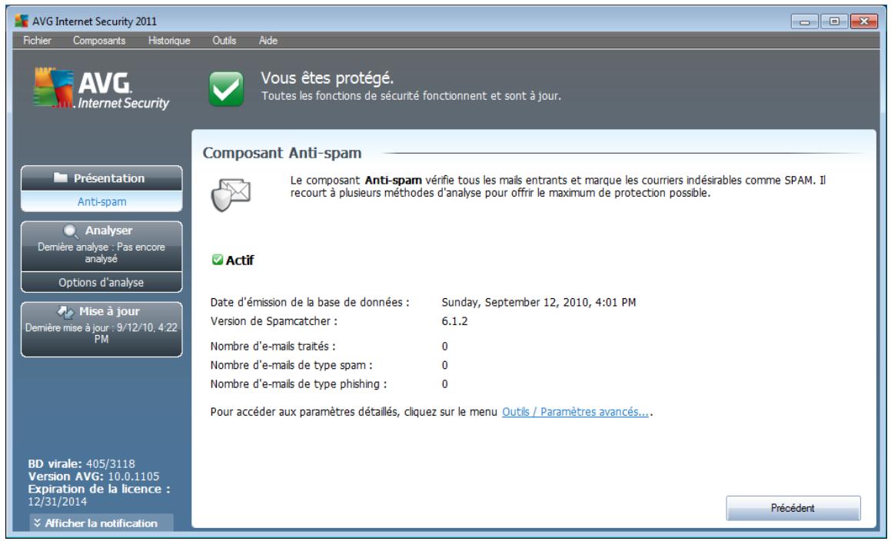Click the Précédent button
The height and width of the screenshot is (541, 891).
793,508
